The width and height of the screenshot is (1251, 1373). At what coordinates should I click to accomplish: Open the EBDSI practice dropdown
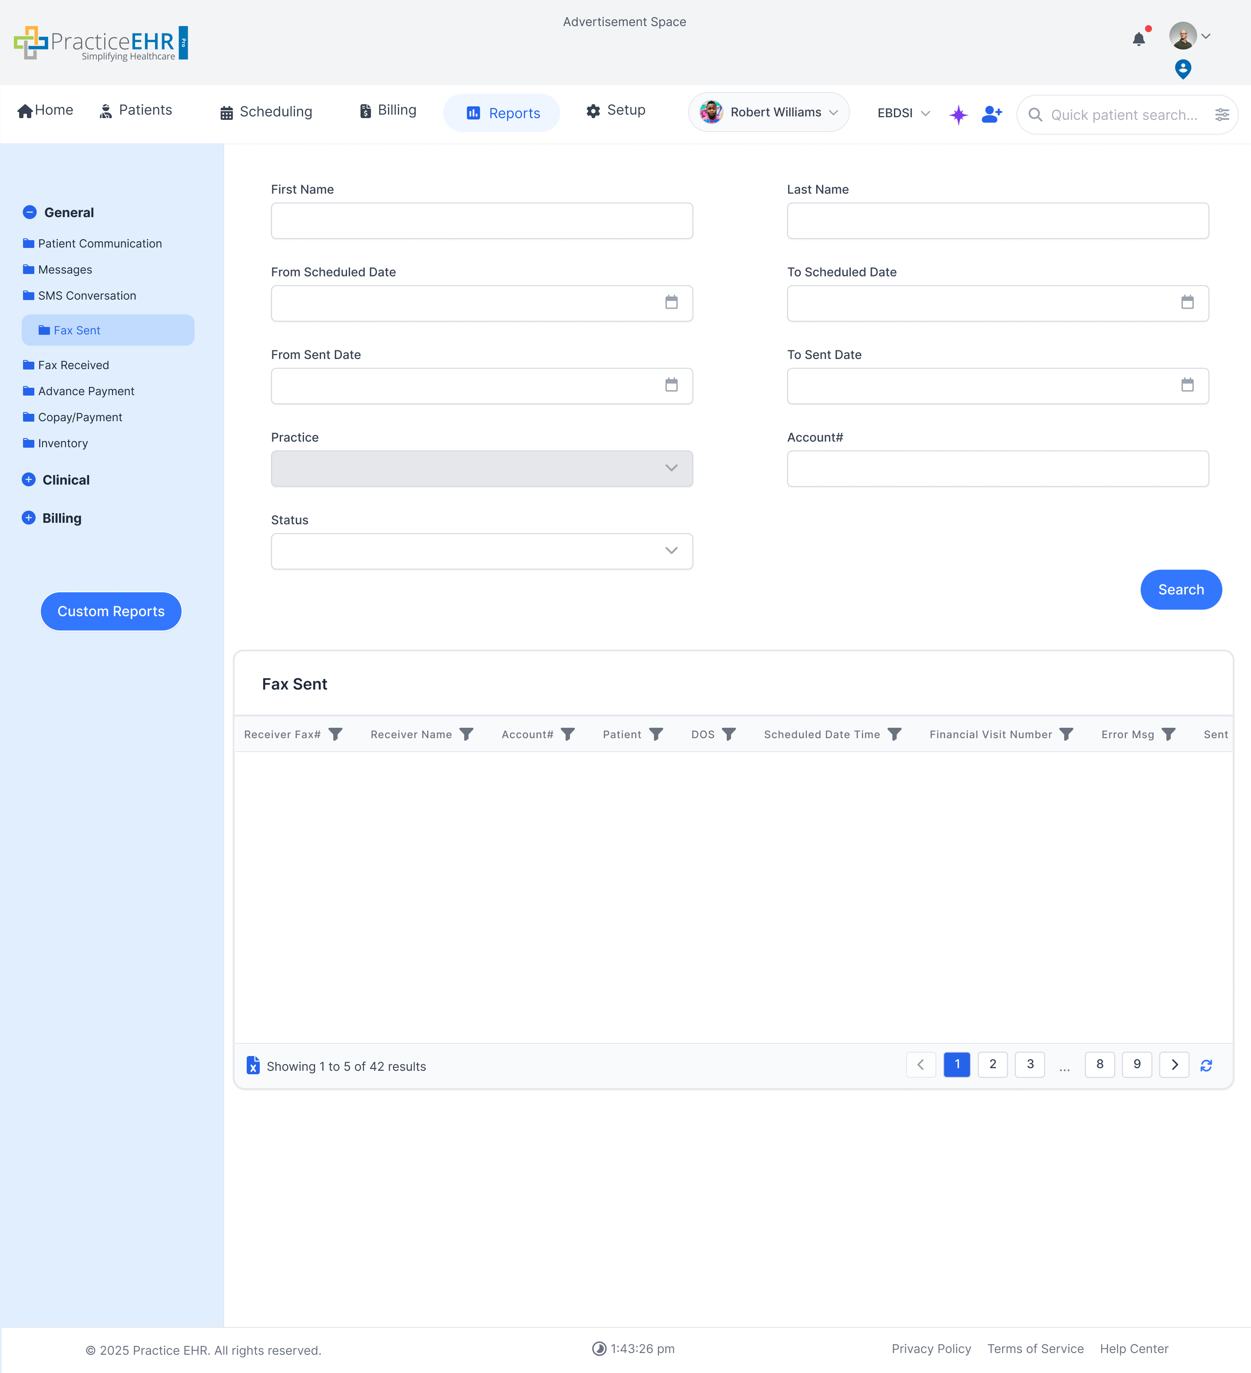click(x=903, y=113)
